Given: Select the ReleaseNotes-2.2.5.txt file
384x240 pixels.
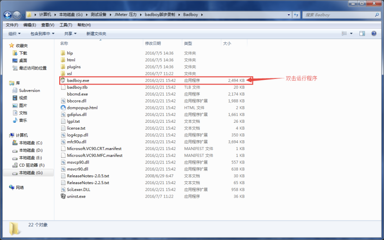Looking at the screenshot, I should click(88, 183).
